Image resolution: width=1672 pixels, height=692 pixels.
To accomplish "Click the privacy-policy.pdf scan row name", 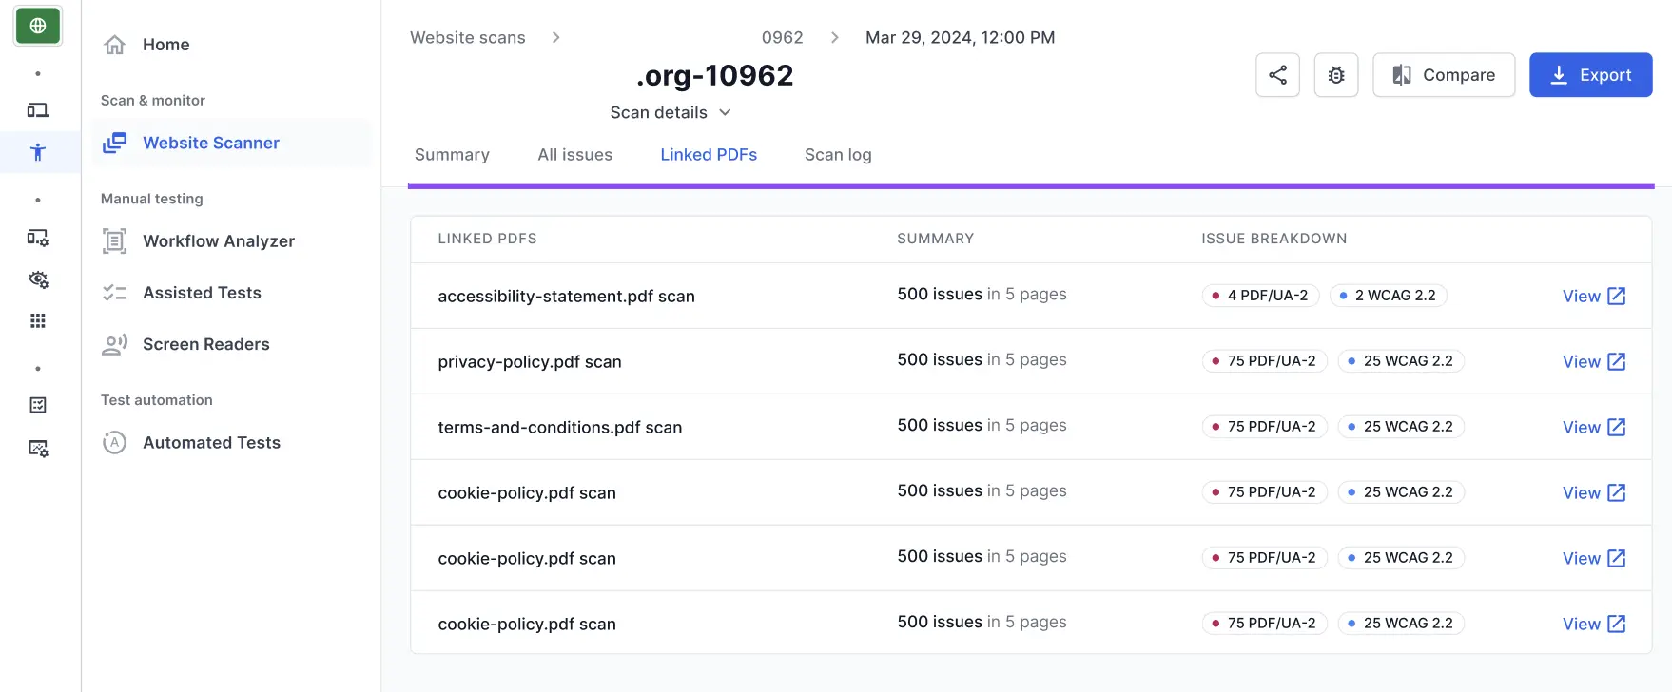I will pos(530,361).
